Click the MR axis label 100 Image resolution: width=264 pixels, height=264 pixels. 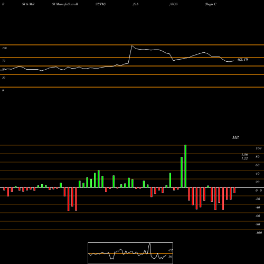259,148
